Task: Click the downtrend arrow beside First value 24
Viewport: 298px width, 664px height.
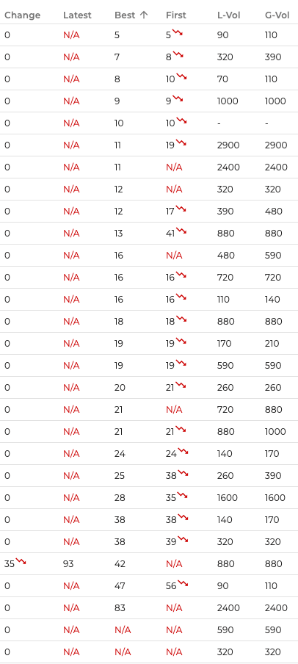Action: 183,450
